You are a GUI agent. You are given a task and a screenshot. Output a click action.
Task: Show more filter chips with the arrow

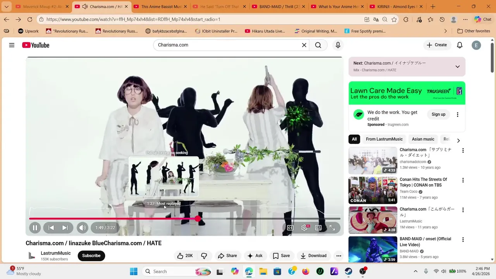[458, 141]
